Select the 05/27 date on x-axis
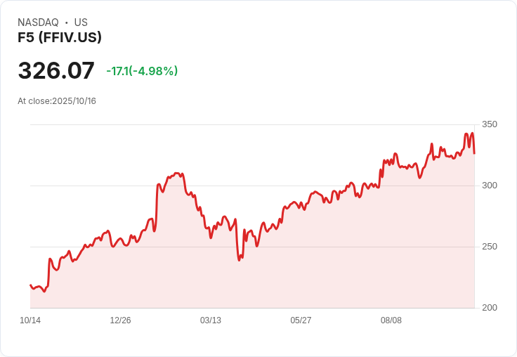Viewport: 517px width, 357px height. (x=301, y=320)
